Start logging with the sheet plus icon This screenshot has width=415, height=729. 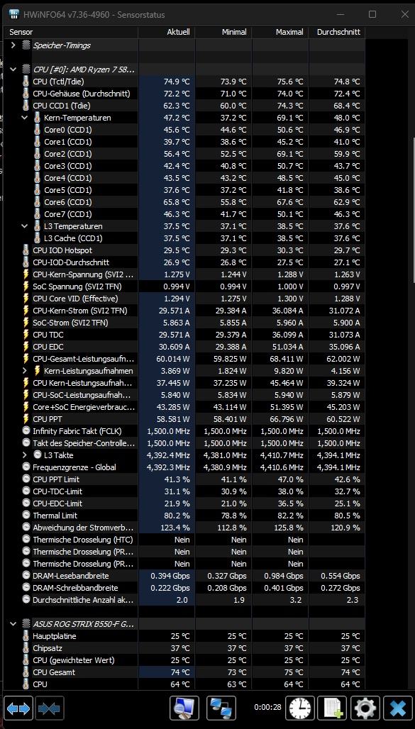coord(332,708)
